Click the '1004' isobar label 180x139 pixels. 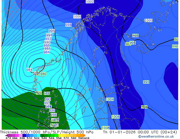pos(110,99)
